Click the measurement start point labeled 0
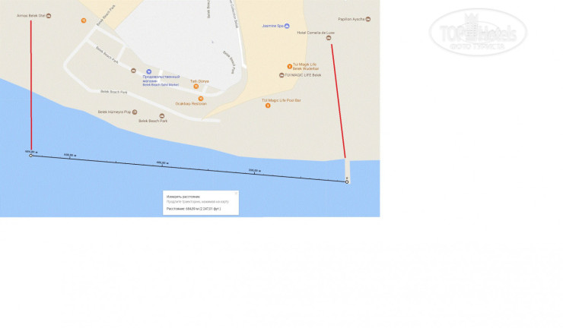The image size is (563, 328). [x=347, y=182]
